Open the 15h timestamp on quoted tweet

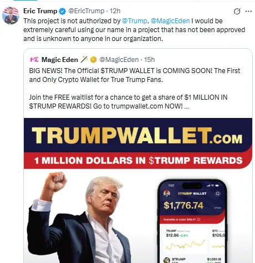tap(149, 60)
